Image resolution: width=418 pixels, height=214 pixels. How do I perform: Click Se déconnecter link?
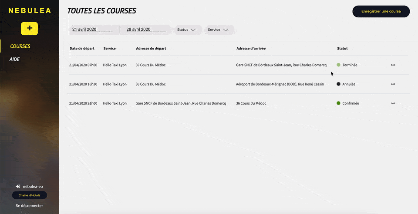[29, 205]
